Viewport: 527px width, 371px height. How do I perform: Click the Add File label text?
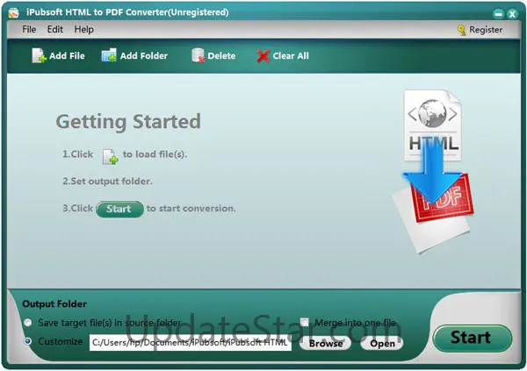[67, 56]
